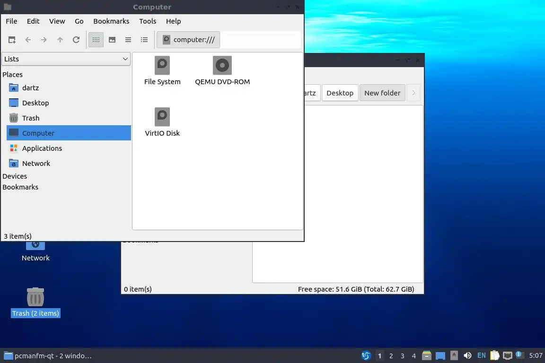Click the update notifier tray icon

point(519,355)
